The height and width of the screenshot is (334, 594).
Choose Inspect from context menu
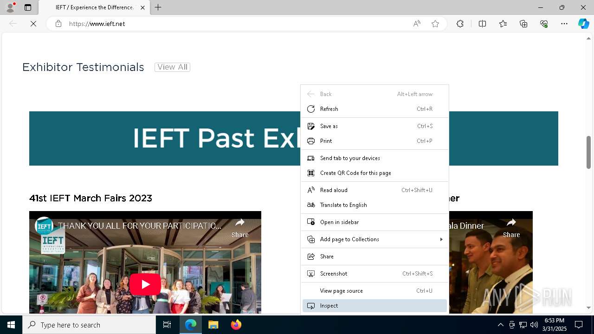coord(374,306)
